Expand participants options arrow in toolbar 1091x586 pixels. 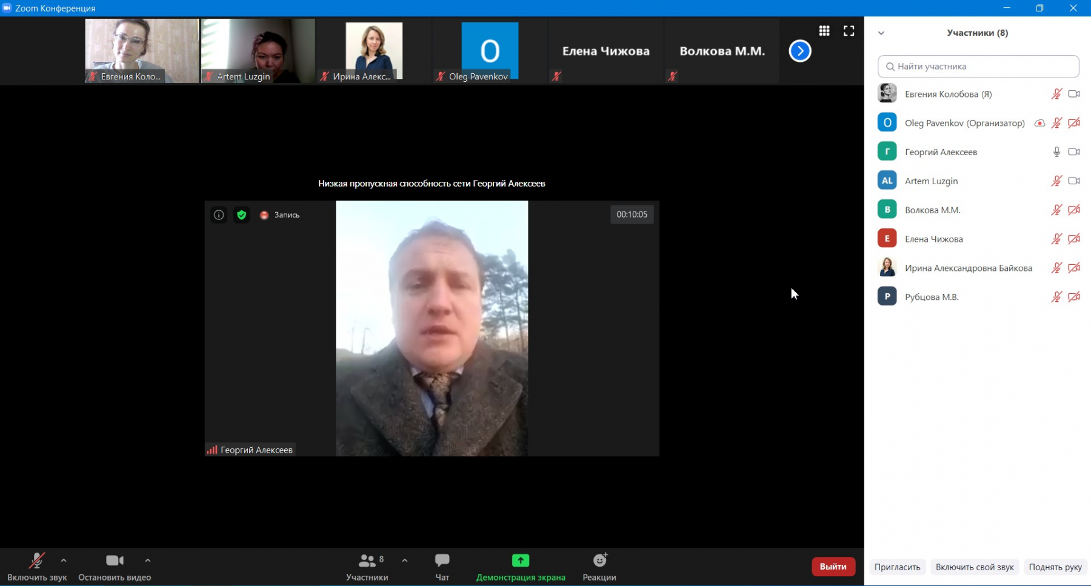[x=405, y=561]
